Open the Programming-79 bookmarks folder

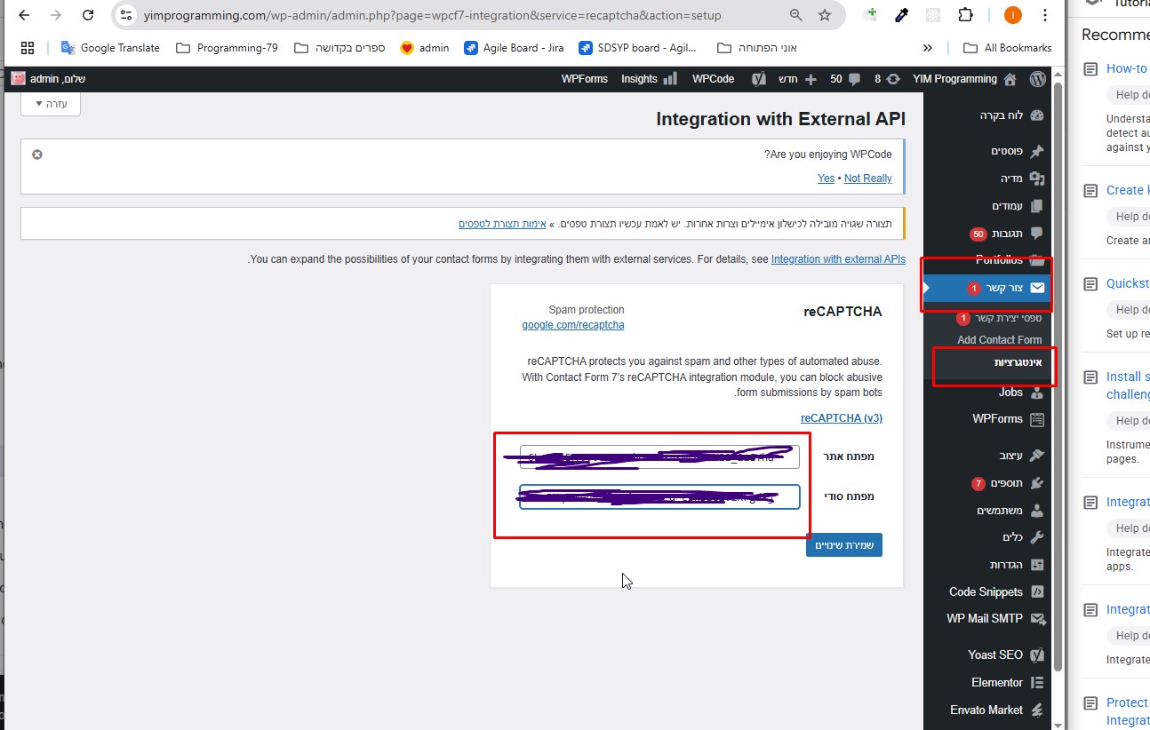[x=228, y=48]
